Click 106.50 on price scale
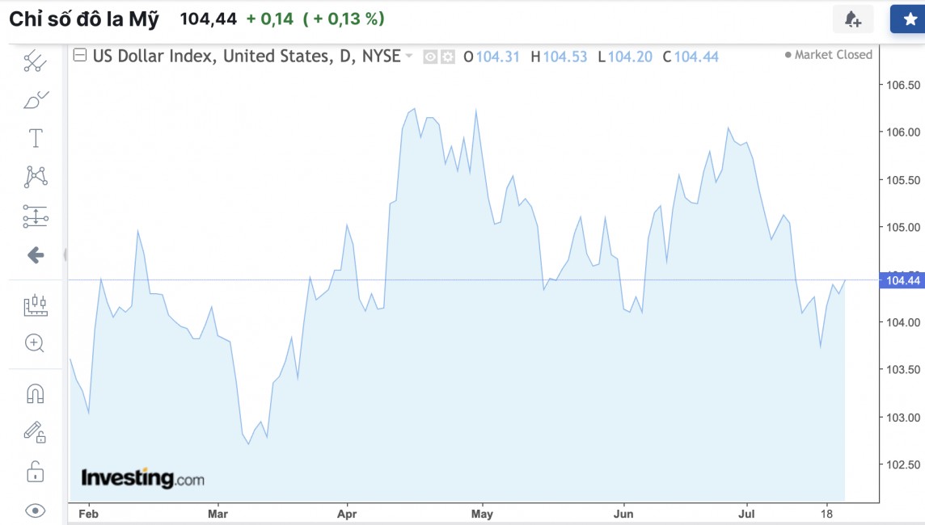The height and width of the screenshot is (525, 925). click(902, 85)
